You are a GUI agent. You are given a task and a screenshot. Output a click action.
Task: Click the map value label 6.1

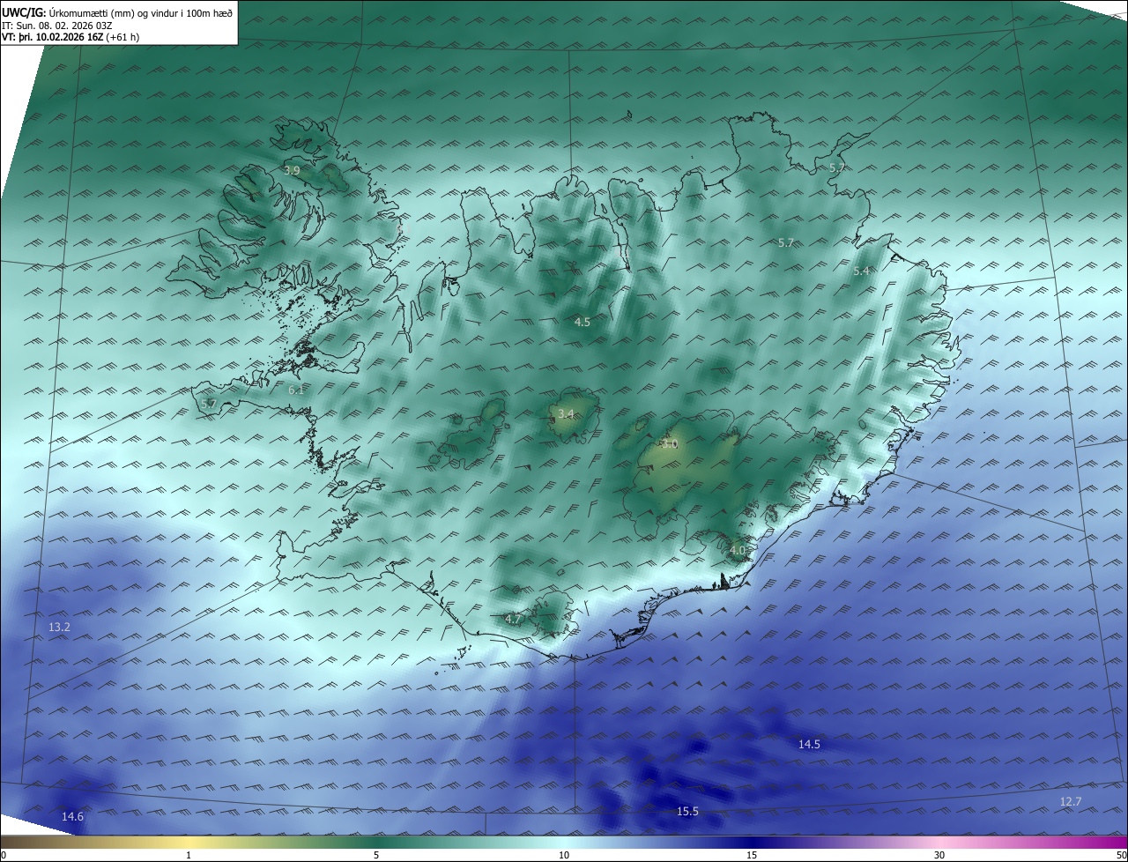(296, 390)
